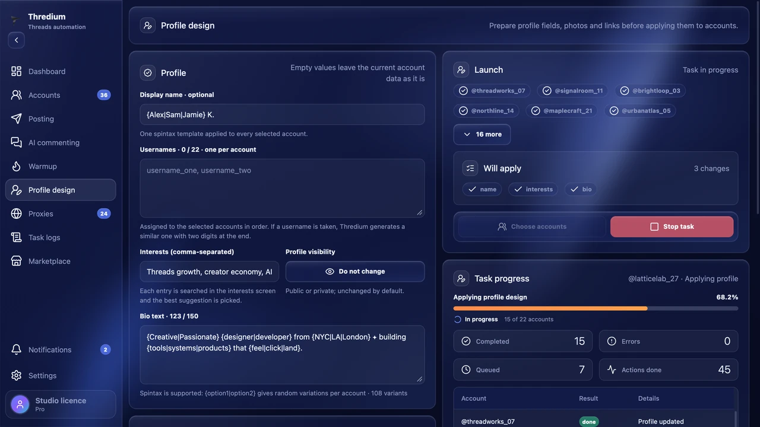Click the Usernames text area
The height and width of the screenshot is (427, 760).
[282, 188]
